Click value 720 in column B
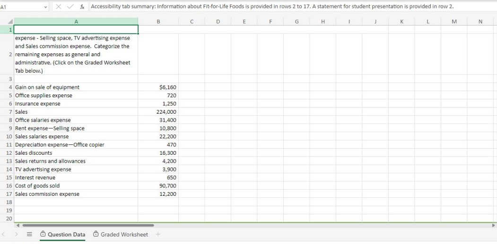497x244 pixels. (x=158, y=95)
